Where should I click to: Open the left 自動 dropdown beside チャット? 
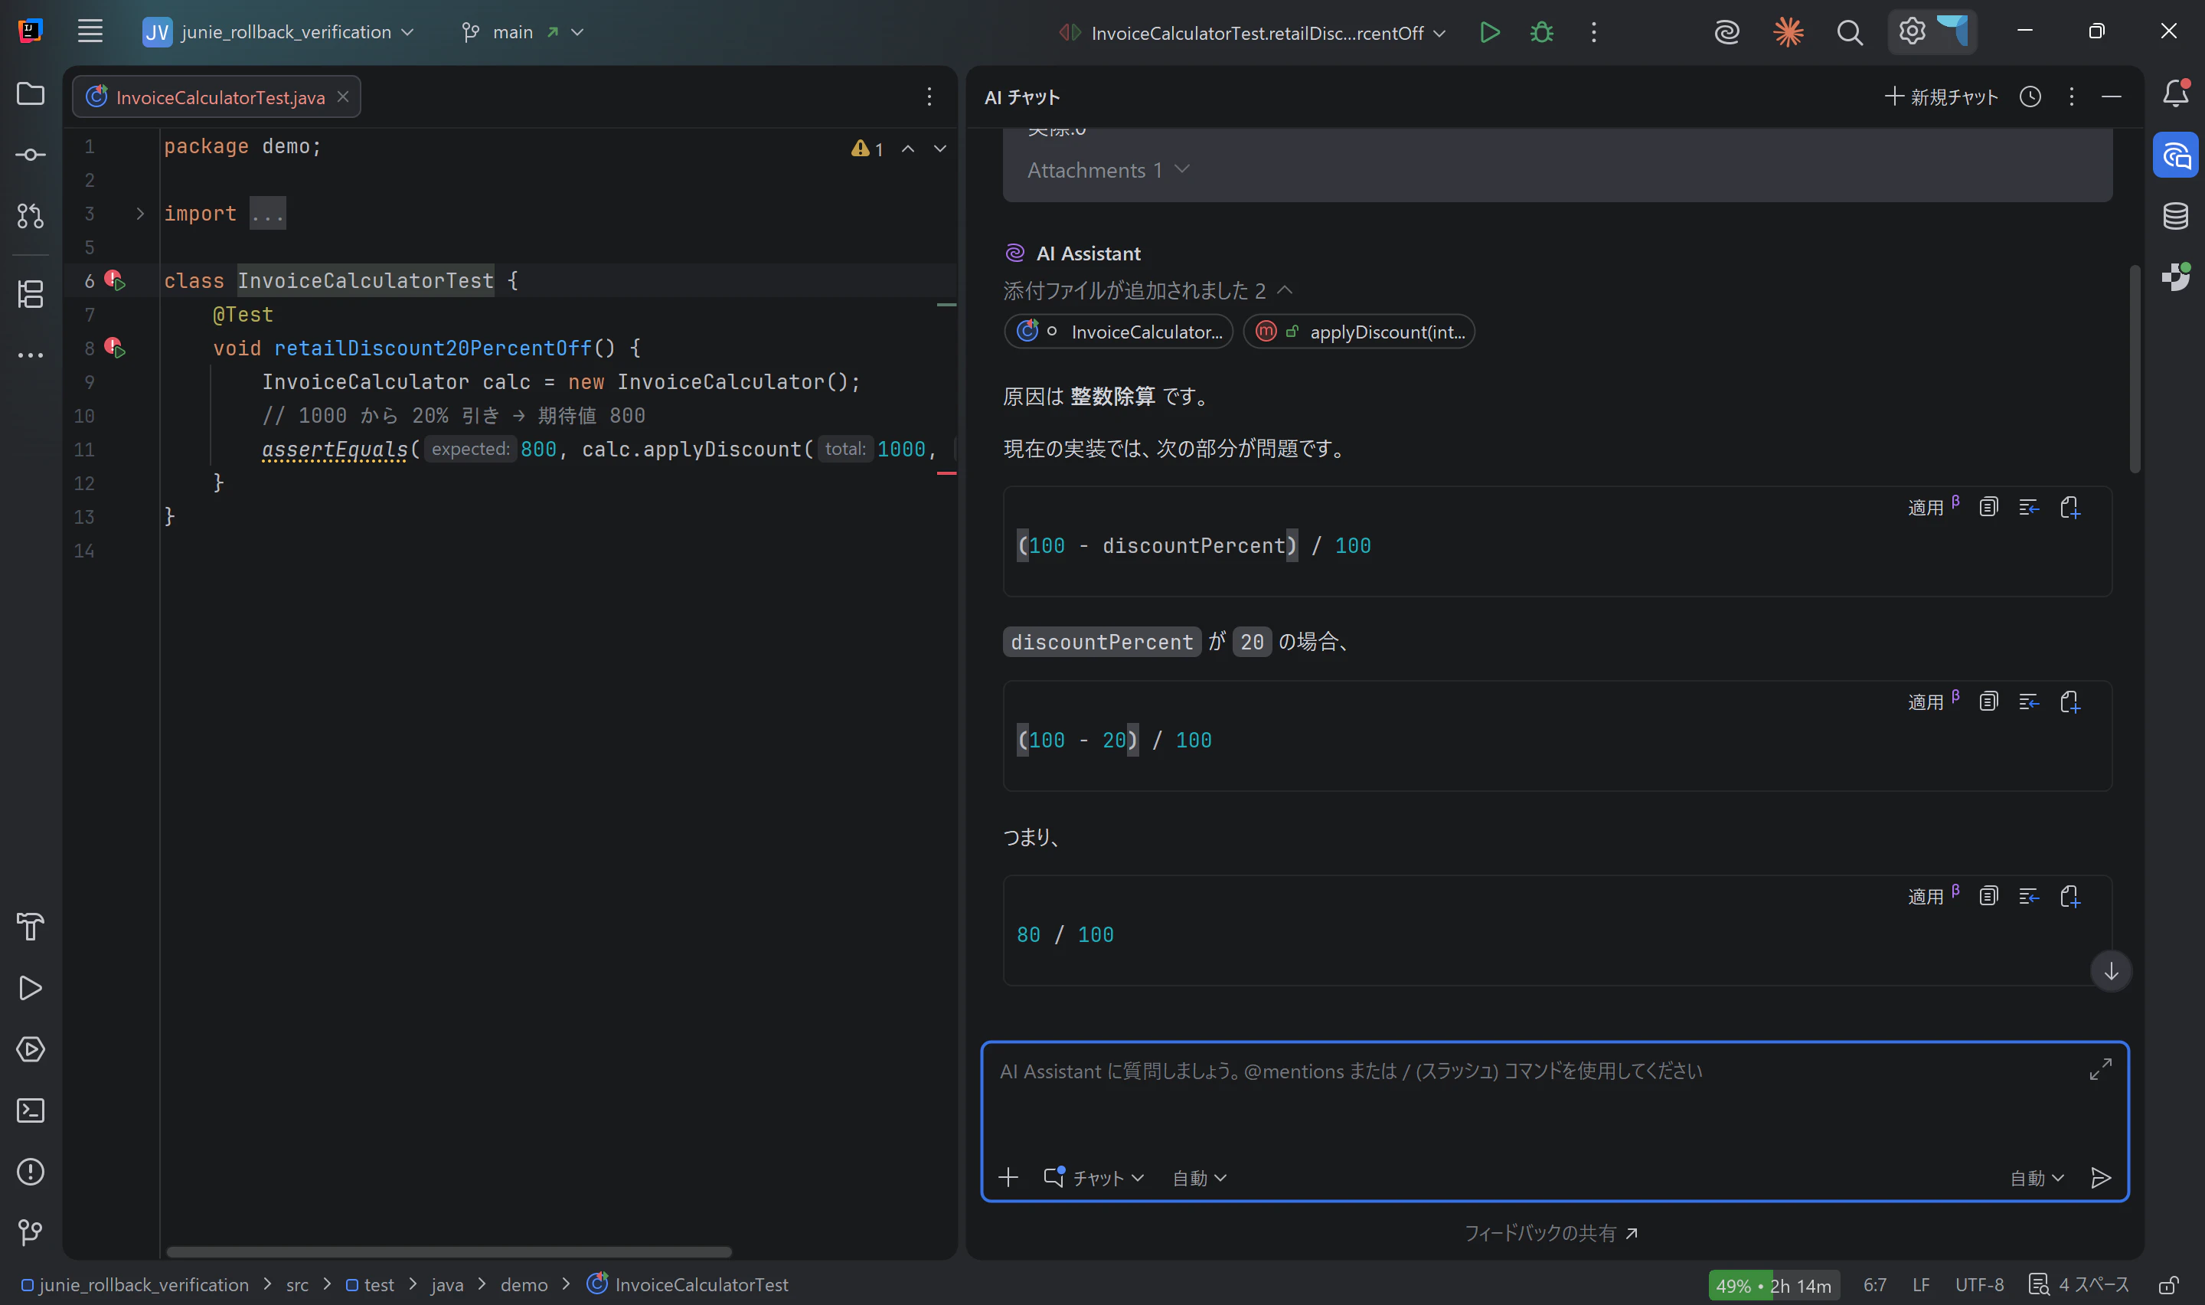[x=1200, y=1178]
